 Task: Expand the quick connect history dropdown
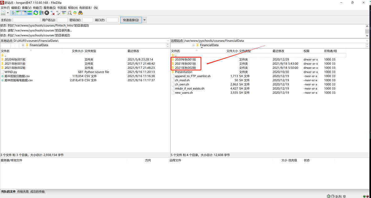144,20
